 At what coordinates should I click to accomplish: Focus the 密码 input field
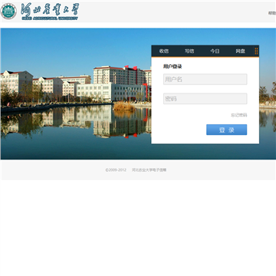click(x=205, y=99)
